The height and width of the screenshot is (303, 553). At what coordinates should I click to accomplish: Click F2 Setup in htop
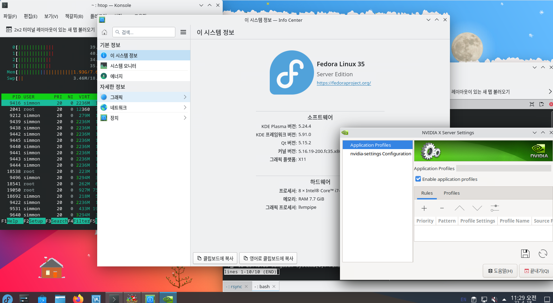coord(35,221)
